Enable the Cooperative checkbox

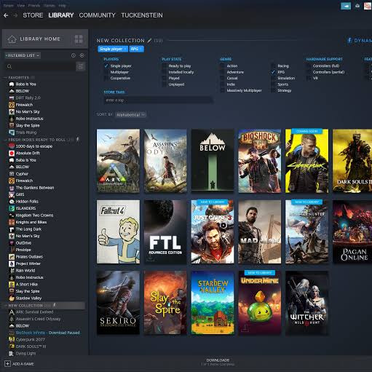click(106, 78)
